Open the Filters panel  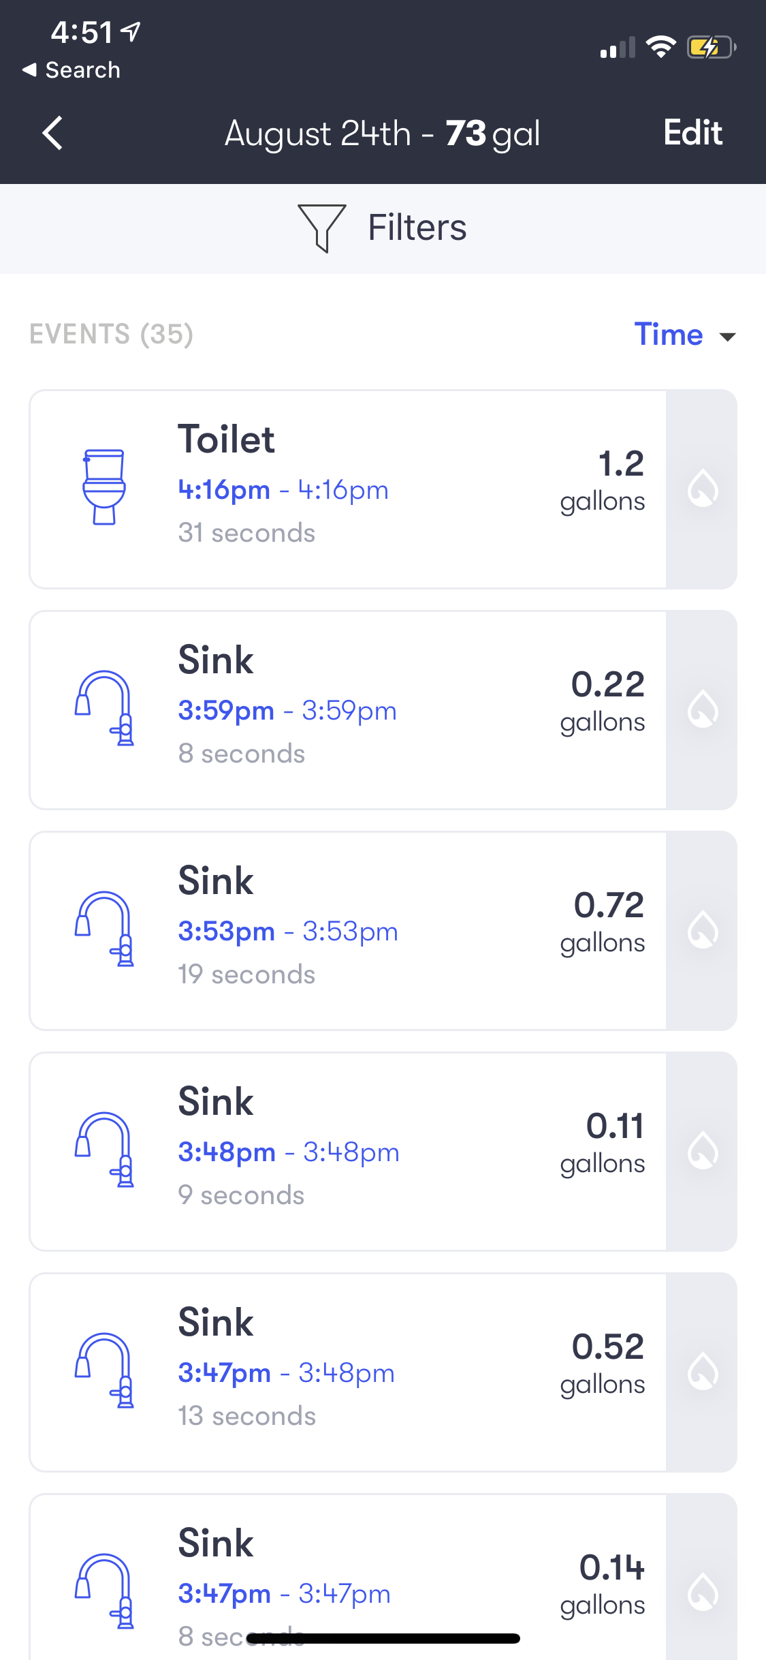[417, 228]
